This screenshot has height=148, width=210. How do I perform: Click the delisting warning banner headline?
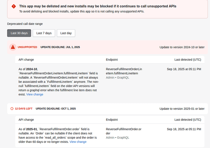97,6
